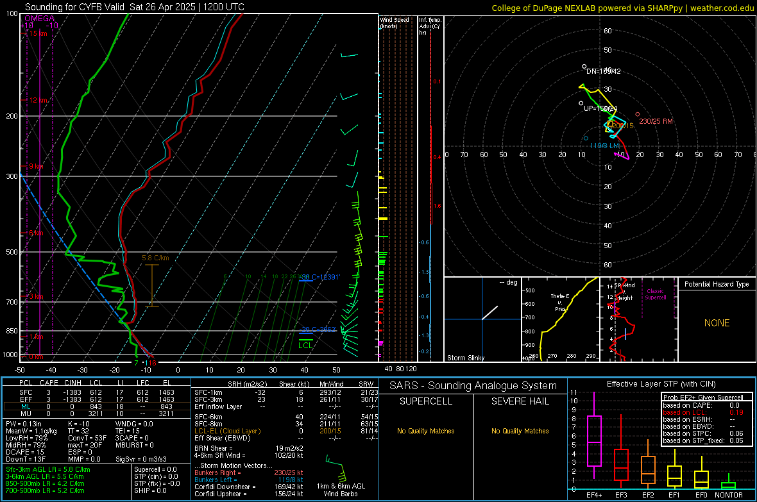Click the Theta-E v. Pres plot label

tap(560, 302)
